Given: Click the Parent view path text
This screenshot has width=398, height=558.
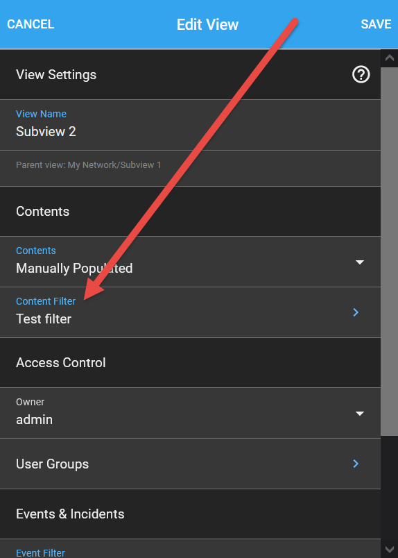Looking at the screenshot, I should (89, 165).
